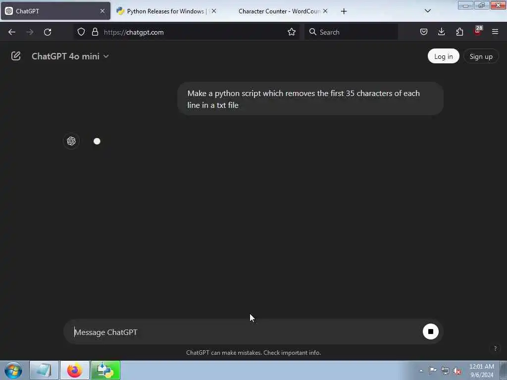This screenshot has width=507, height=380.
Task: Click the ChatGPT logo avatar in chat
Action: [x=71, y=141]
